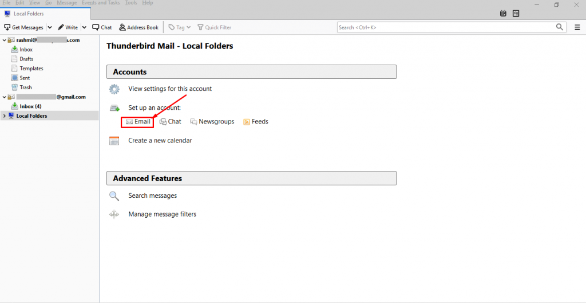This screenshot has height=303, width=586.
Task: Click the Get Messages button
Action: point(23,27)
